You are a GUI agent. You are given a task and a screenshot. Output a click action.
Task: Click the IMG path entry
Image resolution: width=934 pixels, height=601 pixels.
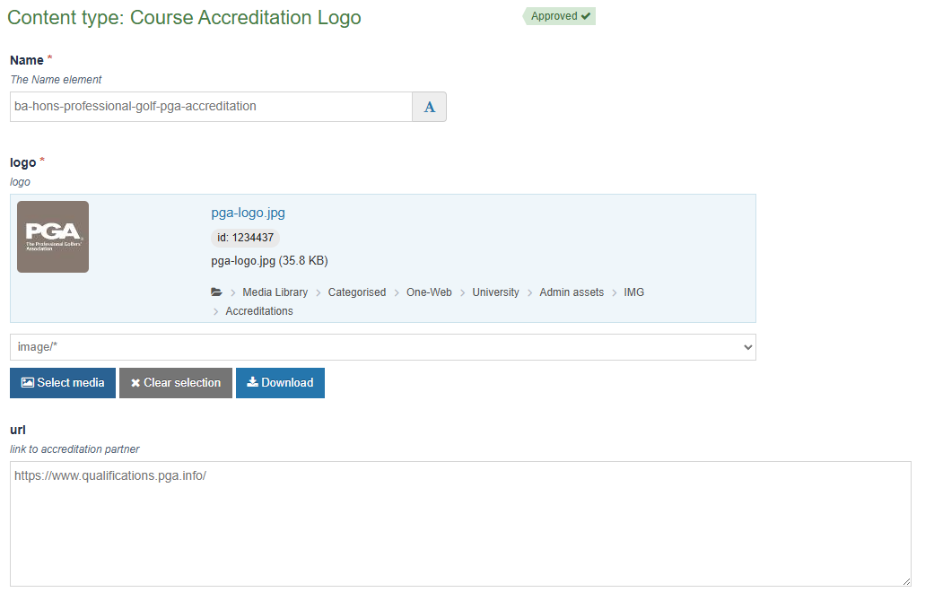tap(633, 292)
